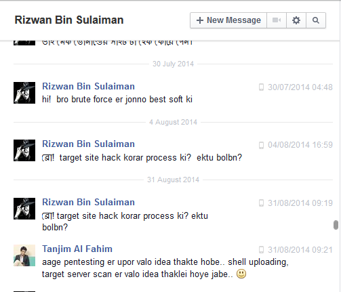
Task: Click the search conversation magnifier icon
Action: [x=316, y=20]
